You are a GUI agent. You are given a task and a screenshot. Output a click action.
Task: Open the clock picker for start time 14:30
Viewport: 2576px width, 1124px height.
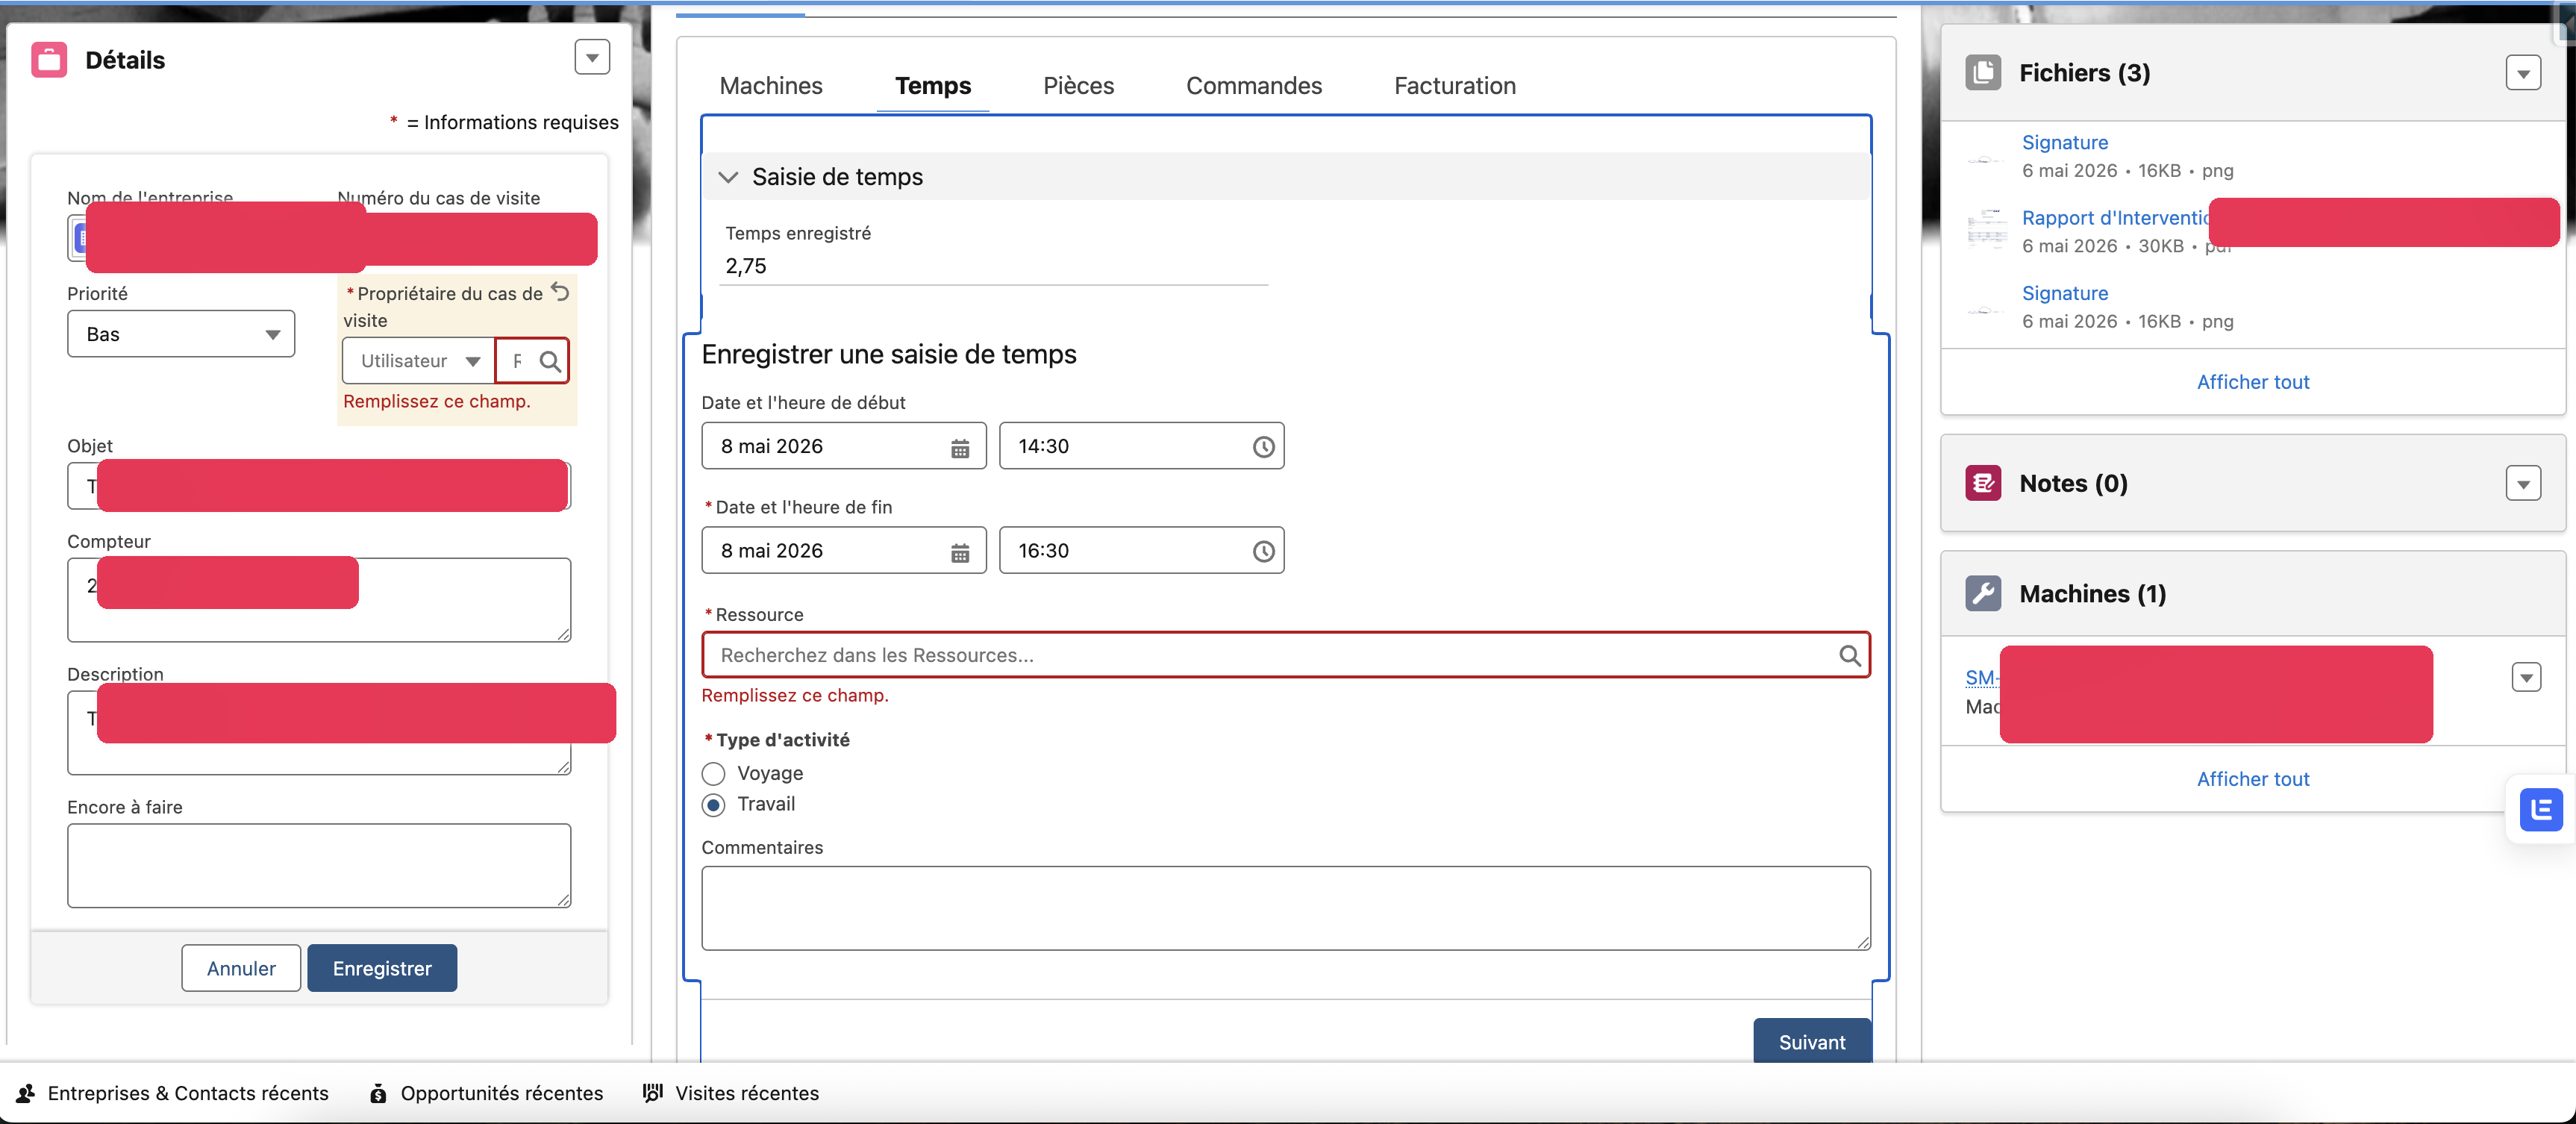click(1264, 447)
